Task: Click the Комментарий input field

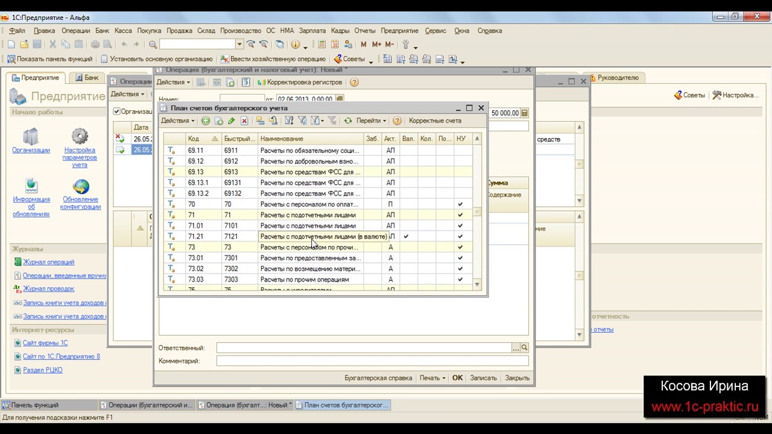Action: click(372, 361)
